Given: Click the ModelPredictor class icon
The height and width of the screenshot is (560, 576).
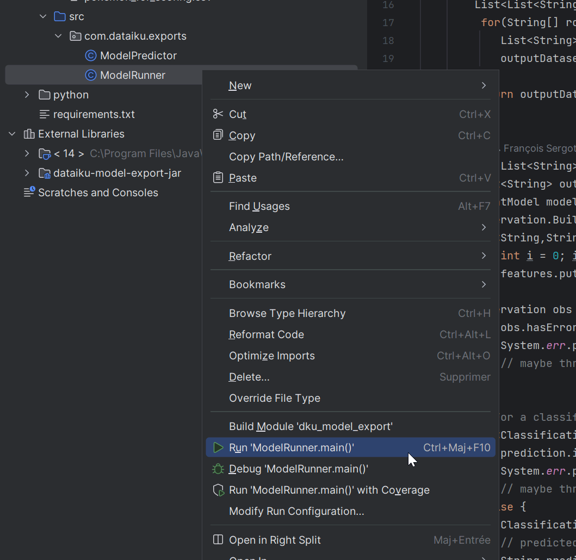Looking at the screenshot, I should 91,55.
